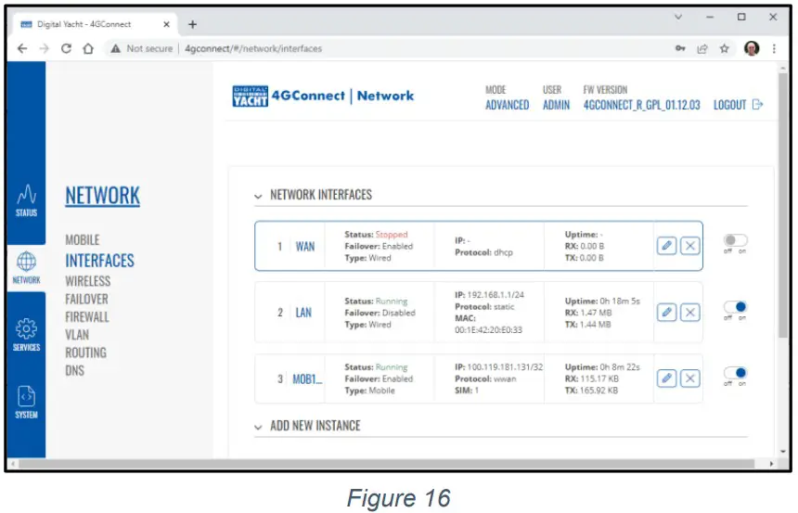Image resolution: width=798 pixels, height=513 pixels.
Task: Open the Mobile menu item
Action: tap(83, 239)
